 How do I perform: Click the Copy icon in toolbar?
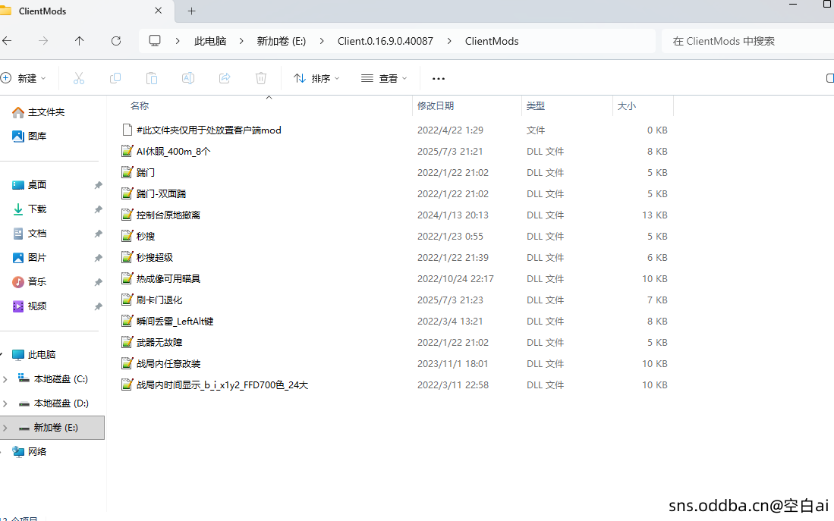[x=115, y=78]
